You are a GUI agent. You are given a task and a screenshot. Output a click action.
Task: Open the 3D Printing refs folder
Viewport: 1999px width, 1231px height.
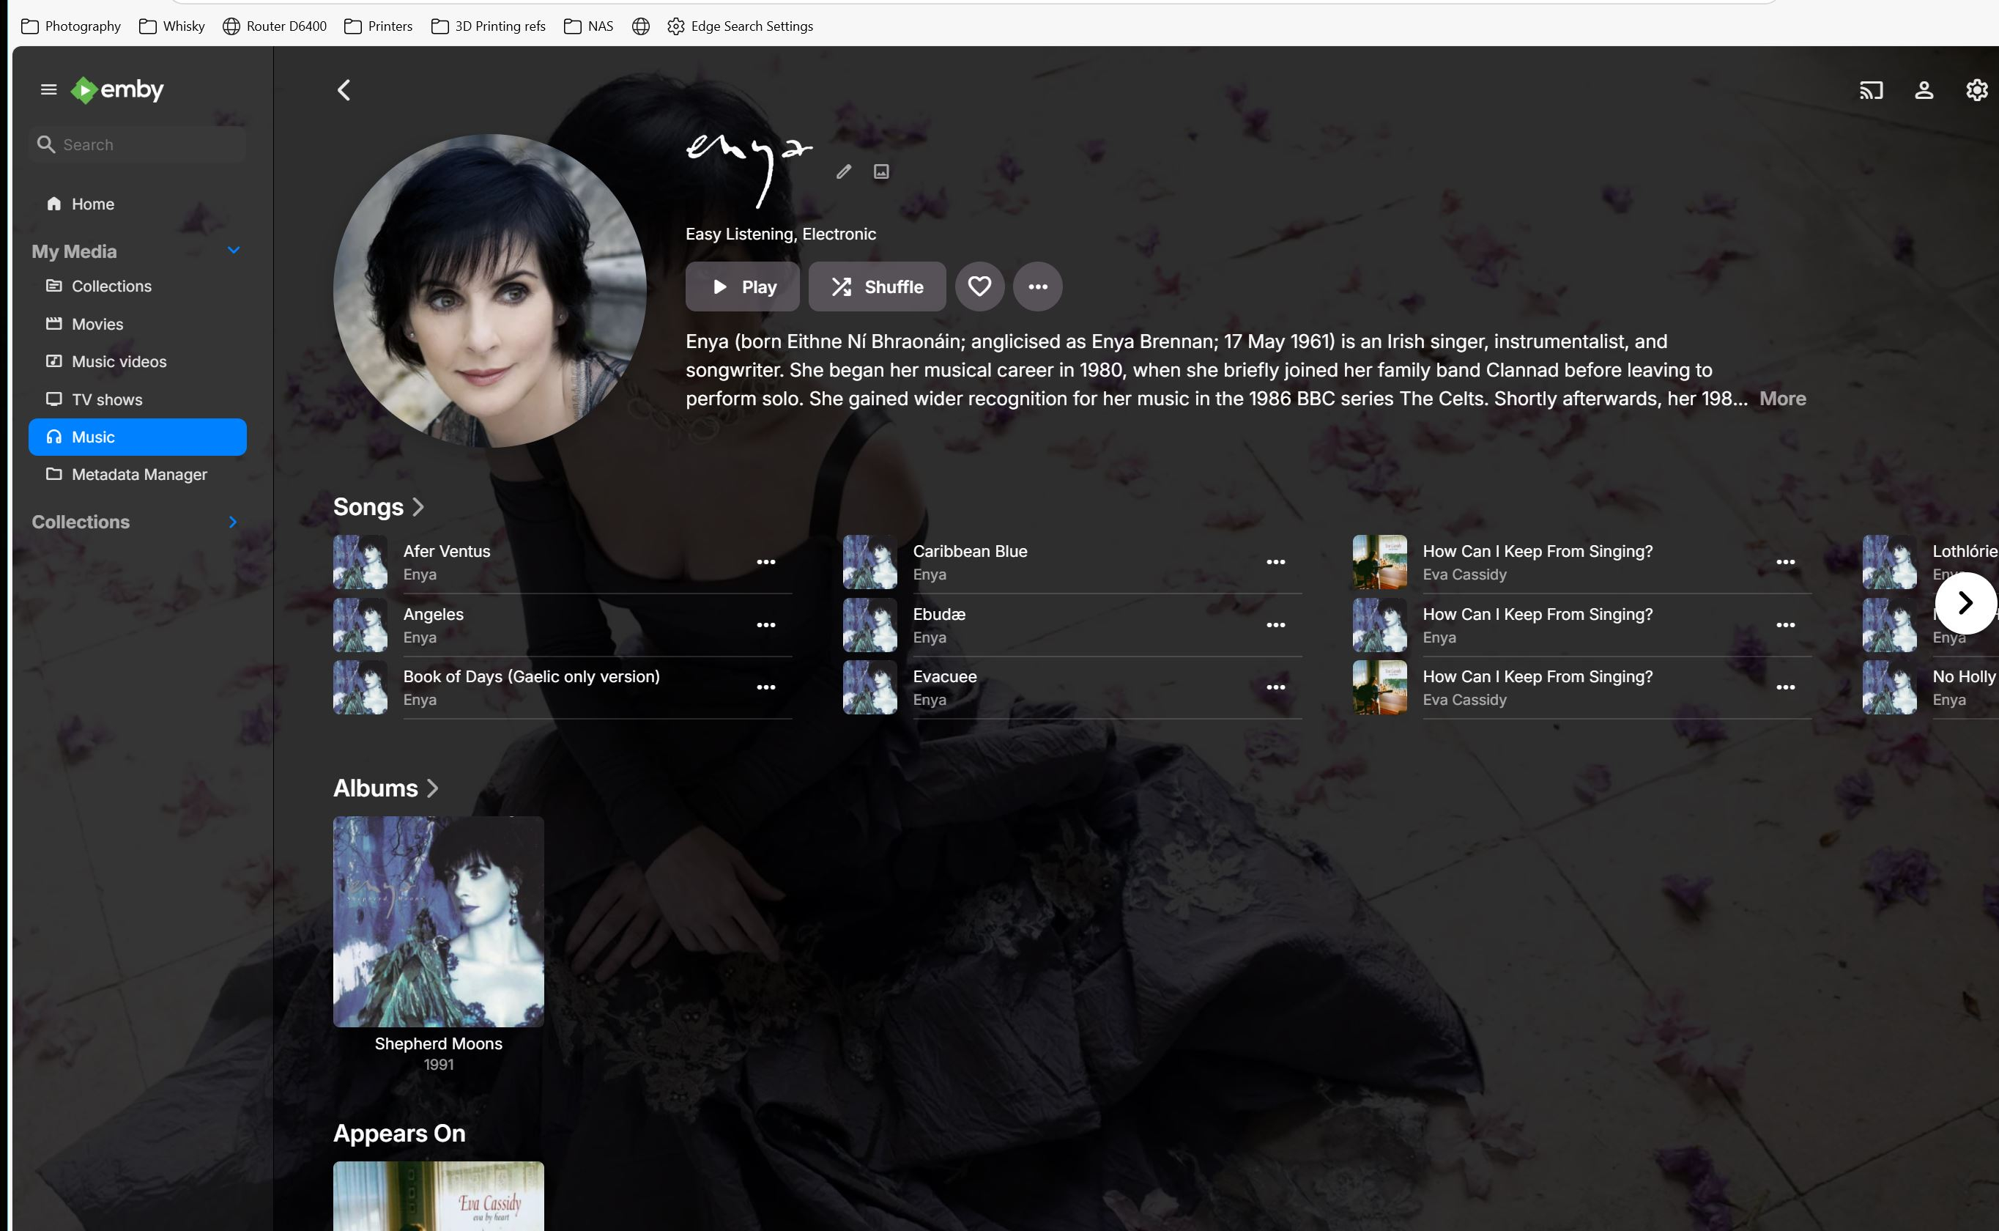point(489,26)
